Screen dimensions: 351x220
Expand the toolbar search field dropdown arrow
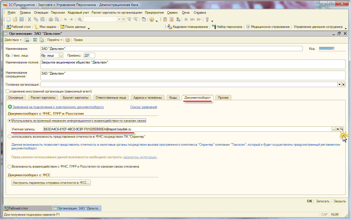120,19
